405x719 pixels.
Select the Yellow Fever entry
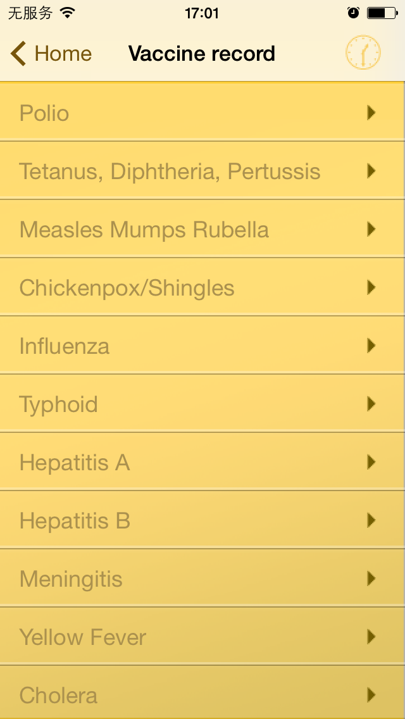tap(202, 637)
